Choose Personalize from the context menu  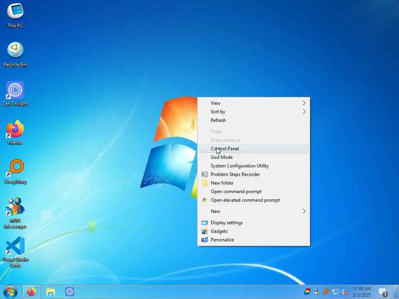point(254,240)
